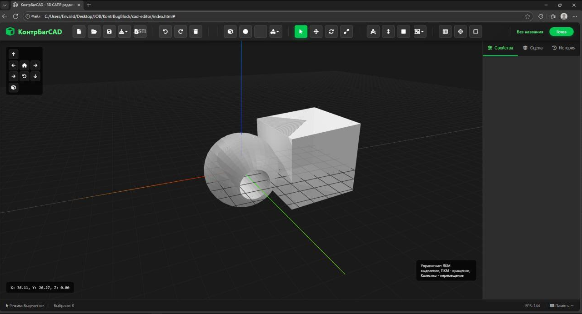
Task: Toggle the axes origin indicator
Action: click(460, 31)
